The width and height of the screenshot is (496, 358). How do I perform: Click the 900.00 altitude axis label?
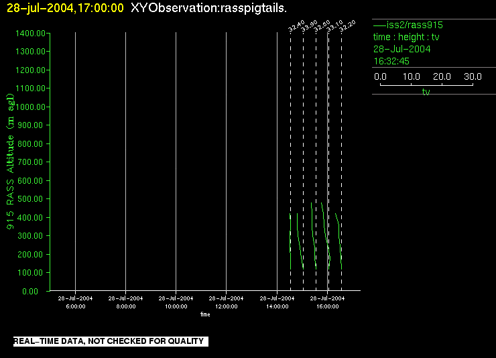[x=30, y=125]
